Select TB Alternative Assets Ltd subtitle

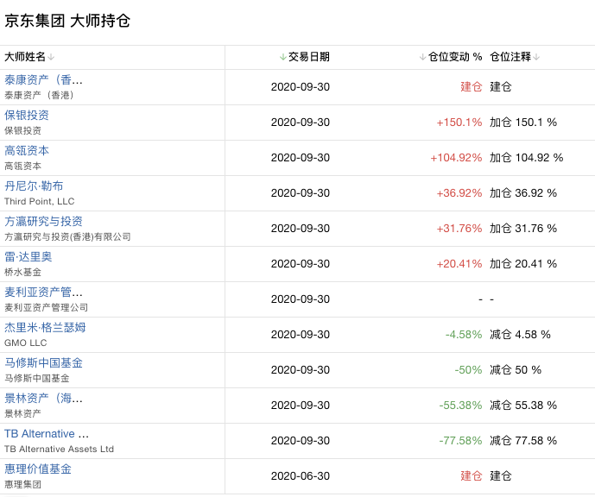tap(59, 449)
